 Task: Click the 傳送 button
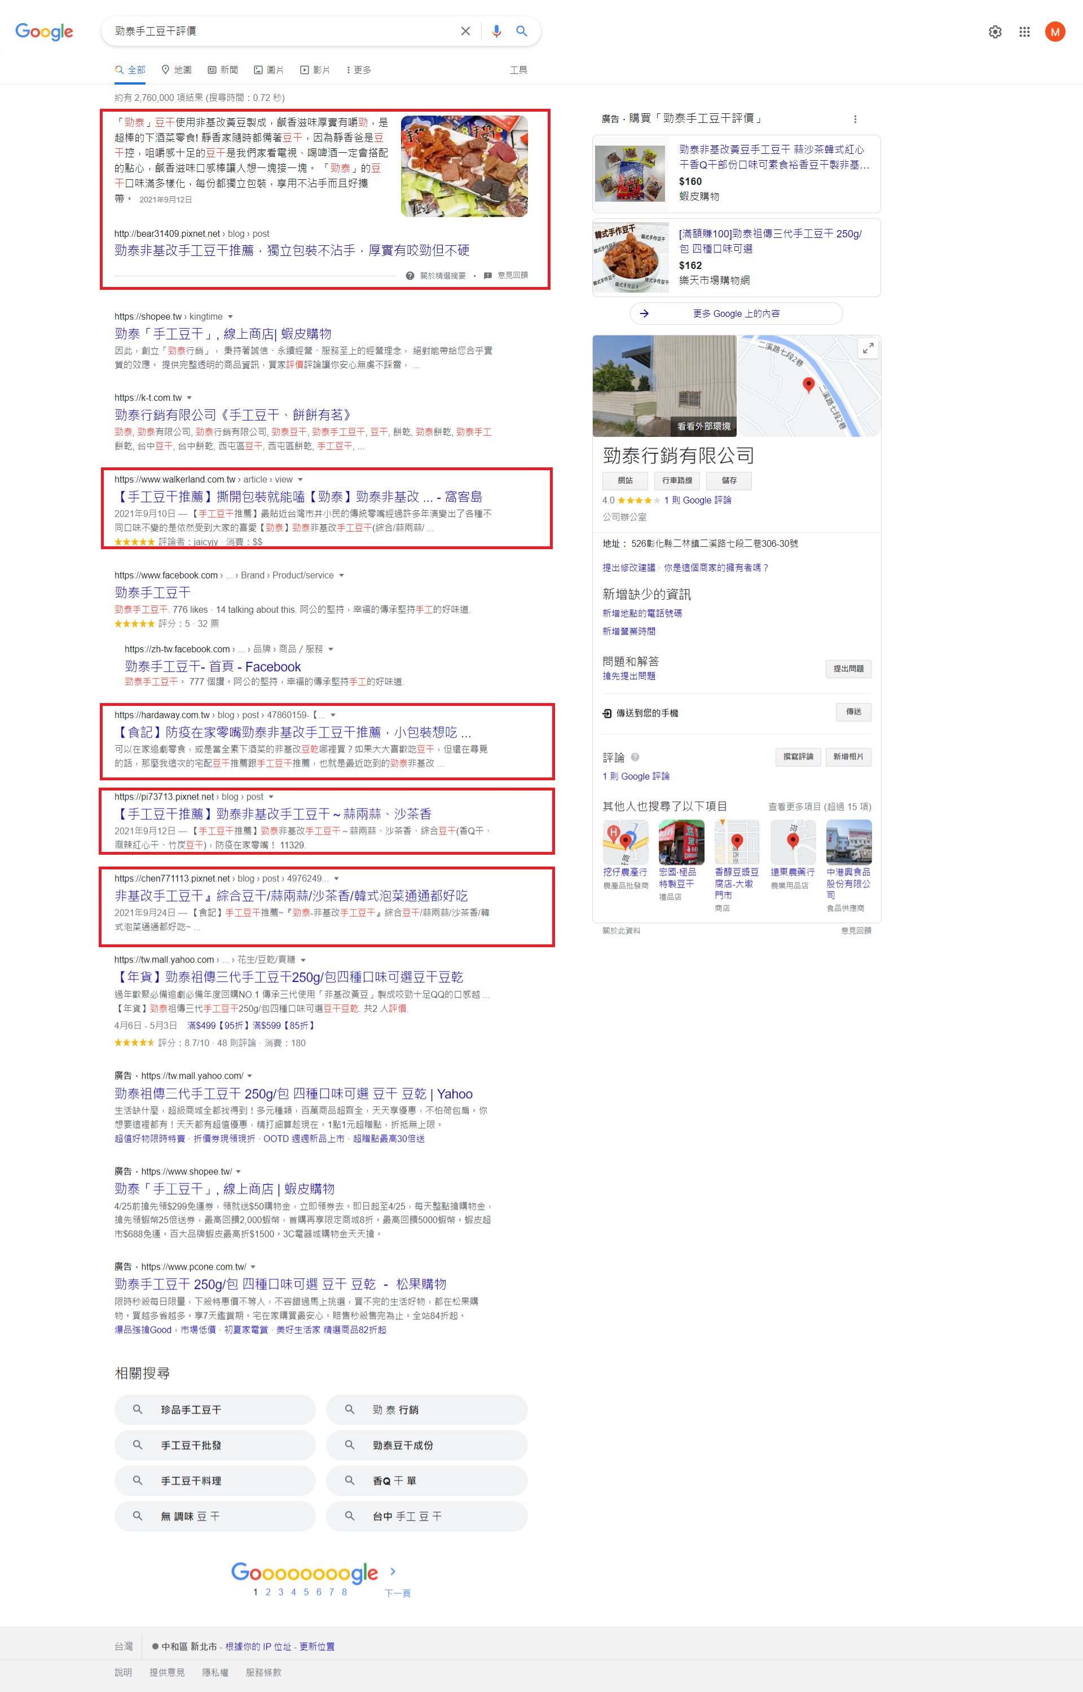853,712
